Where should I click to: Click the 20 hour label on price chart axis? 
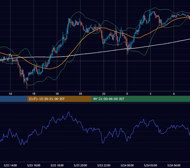click(x=80, y=94)
